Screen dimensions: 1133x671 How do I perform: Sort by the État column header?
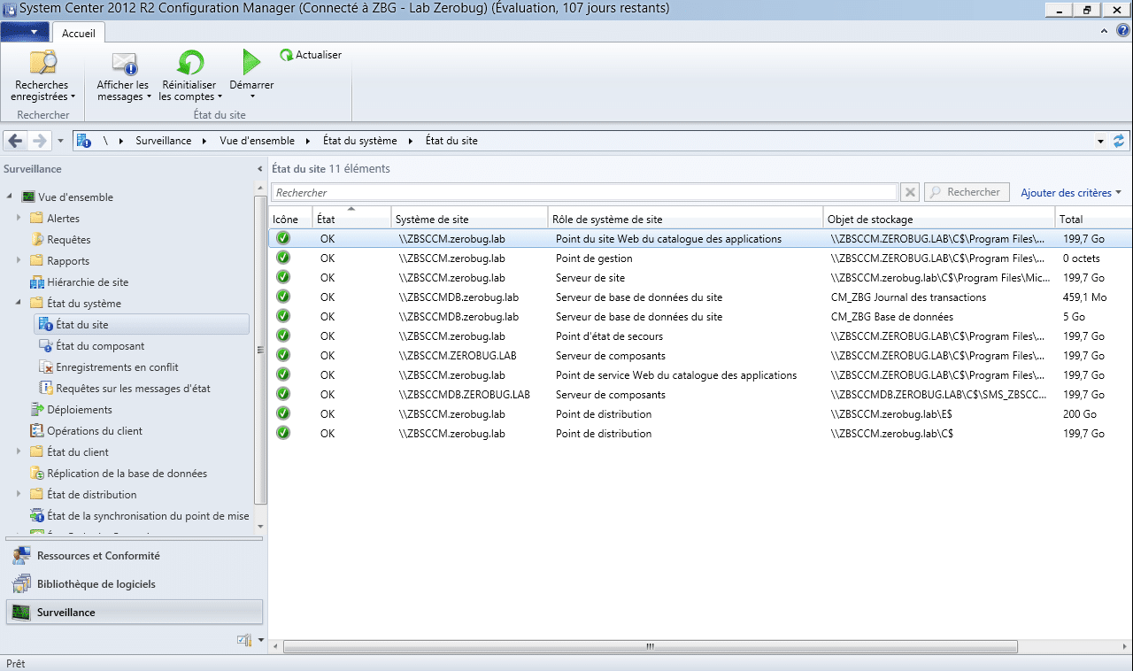[351, 219]
